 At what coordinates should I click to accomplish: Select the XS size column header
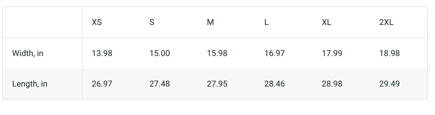[x=97, y=22]
